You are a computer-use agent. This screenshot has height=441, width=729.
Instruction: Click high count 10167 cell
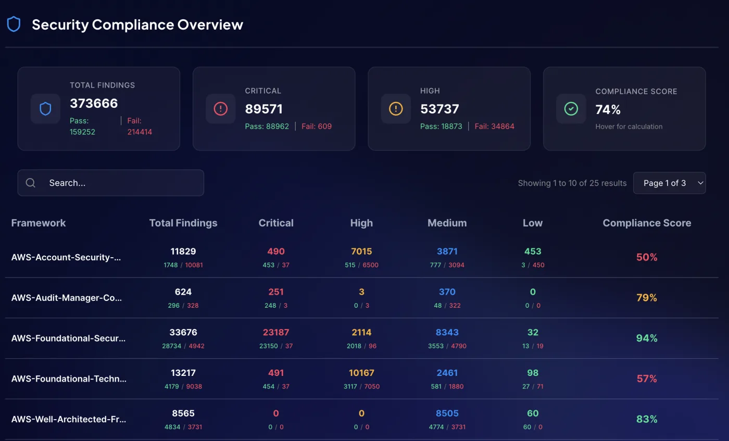(361, 373)
